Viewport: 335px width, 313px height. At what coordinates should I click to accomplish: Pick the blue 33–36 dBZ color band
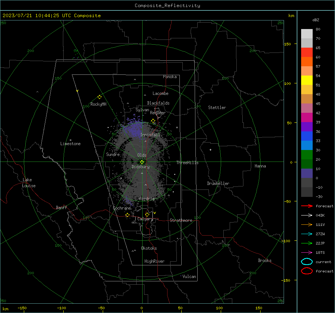pyautogui.click(x=307, y=136)
